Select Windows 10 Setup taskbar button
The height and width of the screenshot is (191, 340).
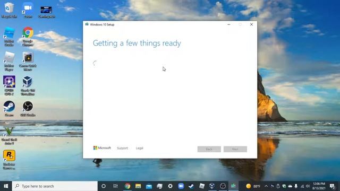coord(233,186)
